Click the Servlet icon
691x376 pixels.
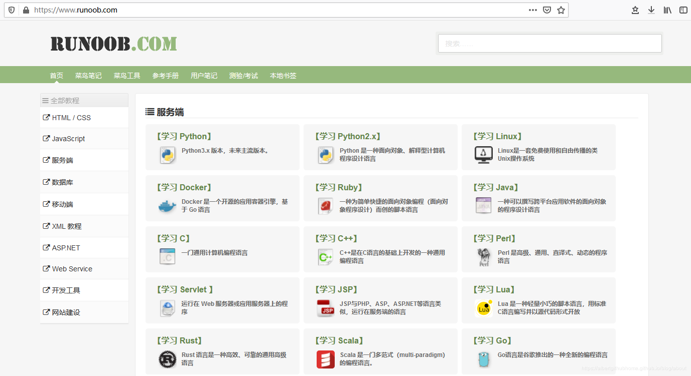[x=168, y=308]
